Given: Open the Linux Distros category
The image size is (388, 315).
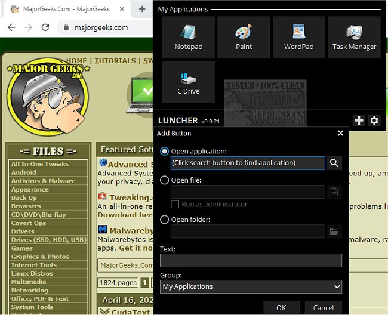Looking at the screenshot, I should pos(48,273).
